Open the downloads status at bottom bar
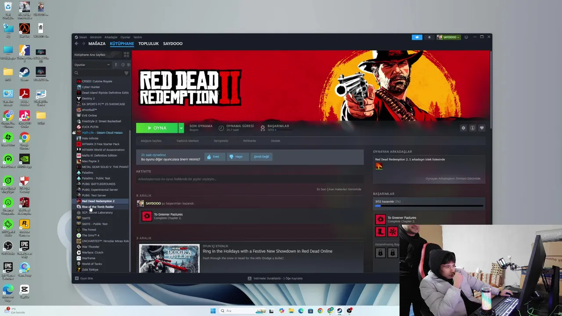The height and width of the screenshot is (316, 562). 275,278
